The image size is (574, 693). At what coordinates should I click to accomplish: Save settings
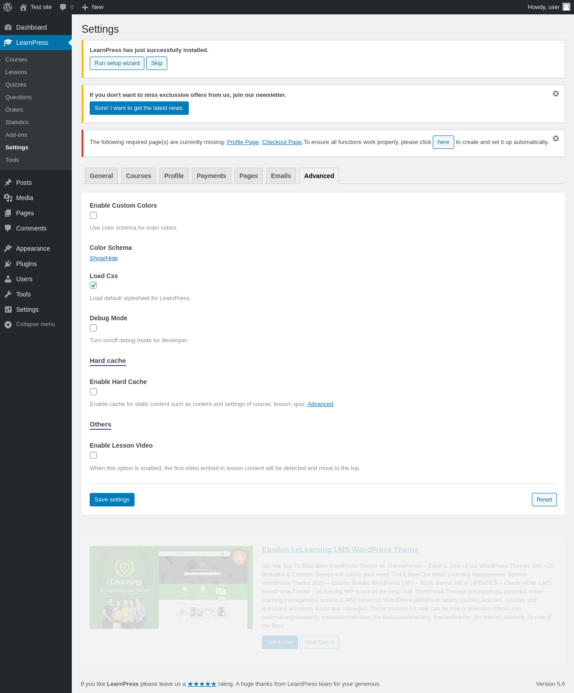[x=112, y=500]
